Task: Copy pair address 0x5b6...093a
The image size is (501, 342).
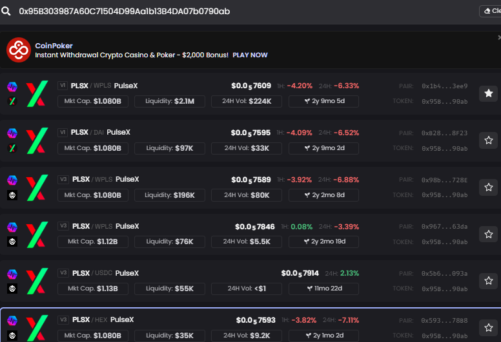Action: pyautogui.click(x=444, y=274)
